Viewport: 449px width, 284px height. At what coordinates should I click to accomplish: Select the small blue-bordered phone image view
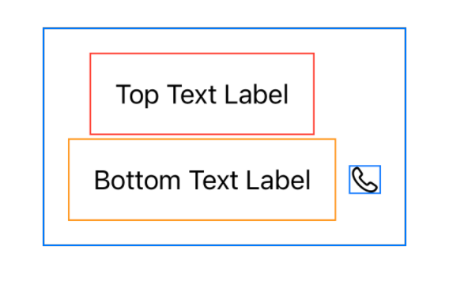point(365,179)
